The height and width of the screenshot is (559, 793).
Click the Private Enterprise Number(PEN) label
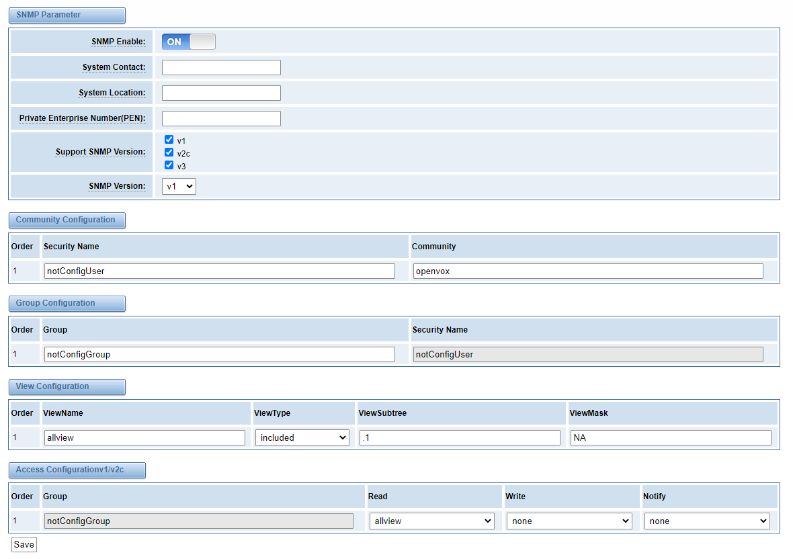click(x=82, y=118)
